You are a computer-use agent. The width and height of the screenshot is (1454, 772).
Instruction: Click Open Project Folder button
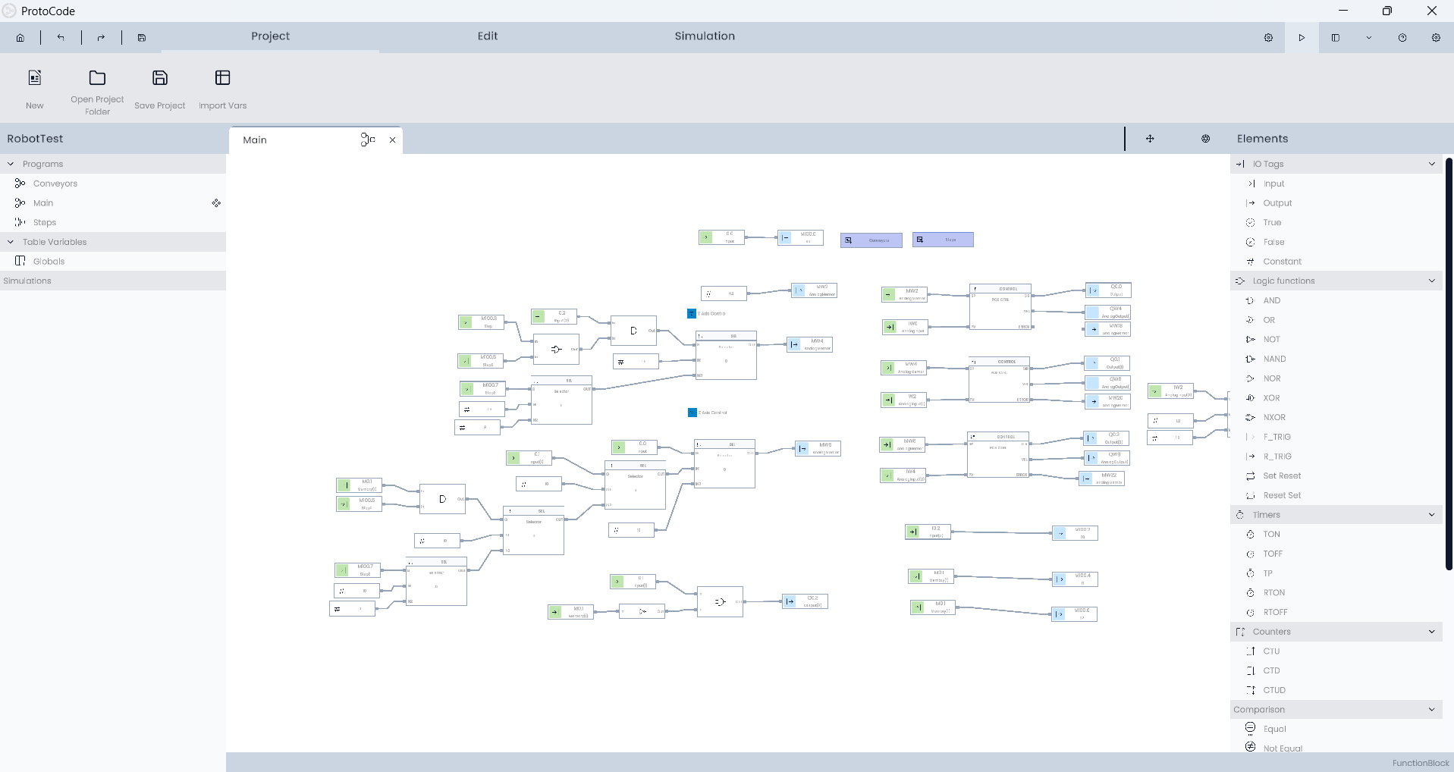click(x=97, y=93)
